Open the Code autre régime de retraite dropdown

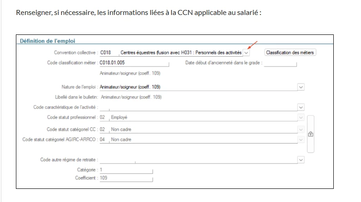tap(301, 160)
